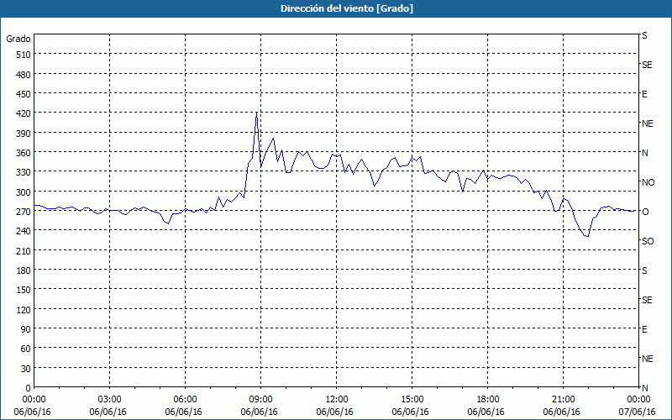The height and width of the screenshot is (420, 672).
Task: Click the 330 degree axis label
Action: [24, 172]
